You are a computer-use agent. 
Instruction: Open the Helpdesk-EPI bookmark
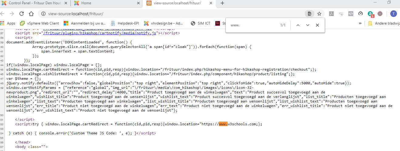(125, 23)
